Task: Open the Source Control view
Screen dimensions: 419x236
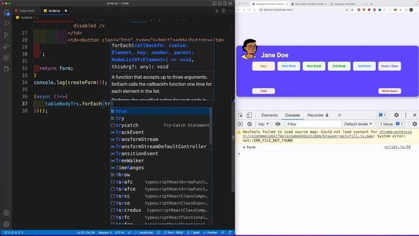Action: [x=6, y=35]
